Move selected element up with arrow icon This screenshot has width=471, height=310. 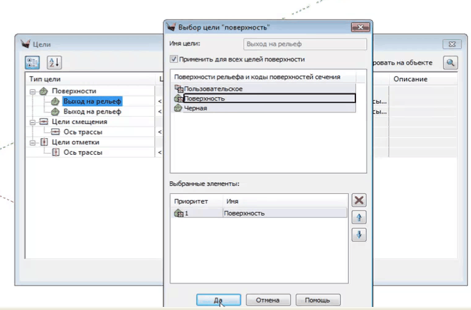pyautogui.click(x=359, y=217)
